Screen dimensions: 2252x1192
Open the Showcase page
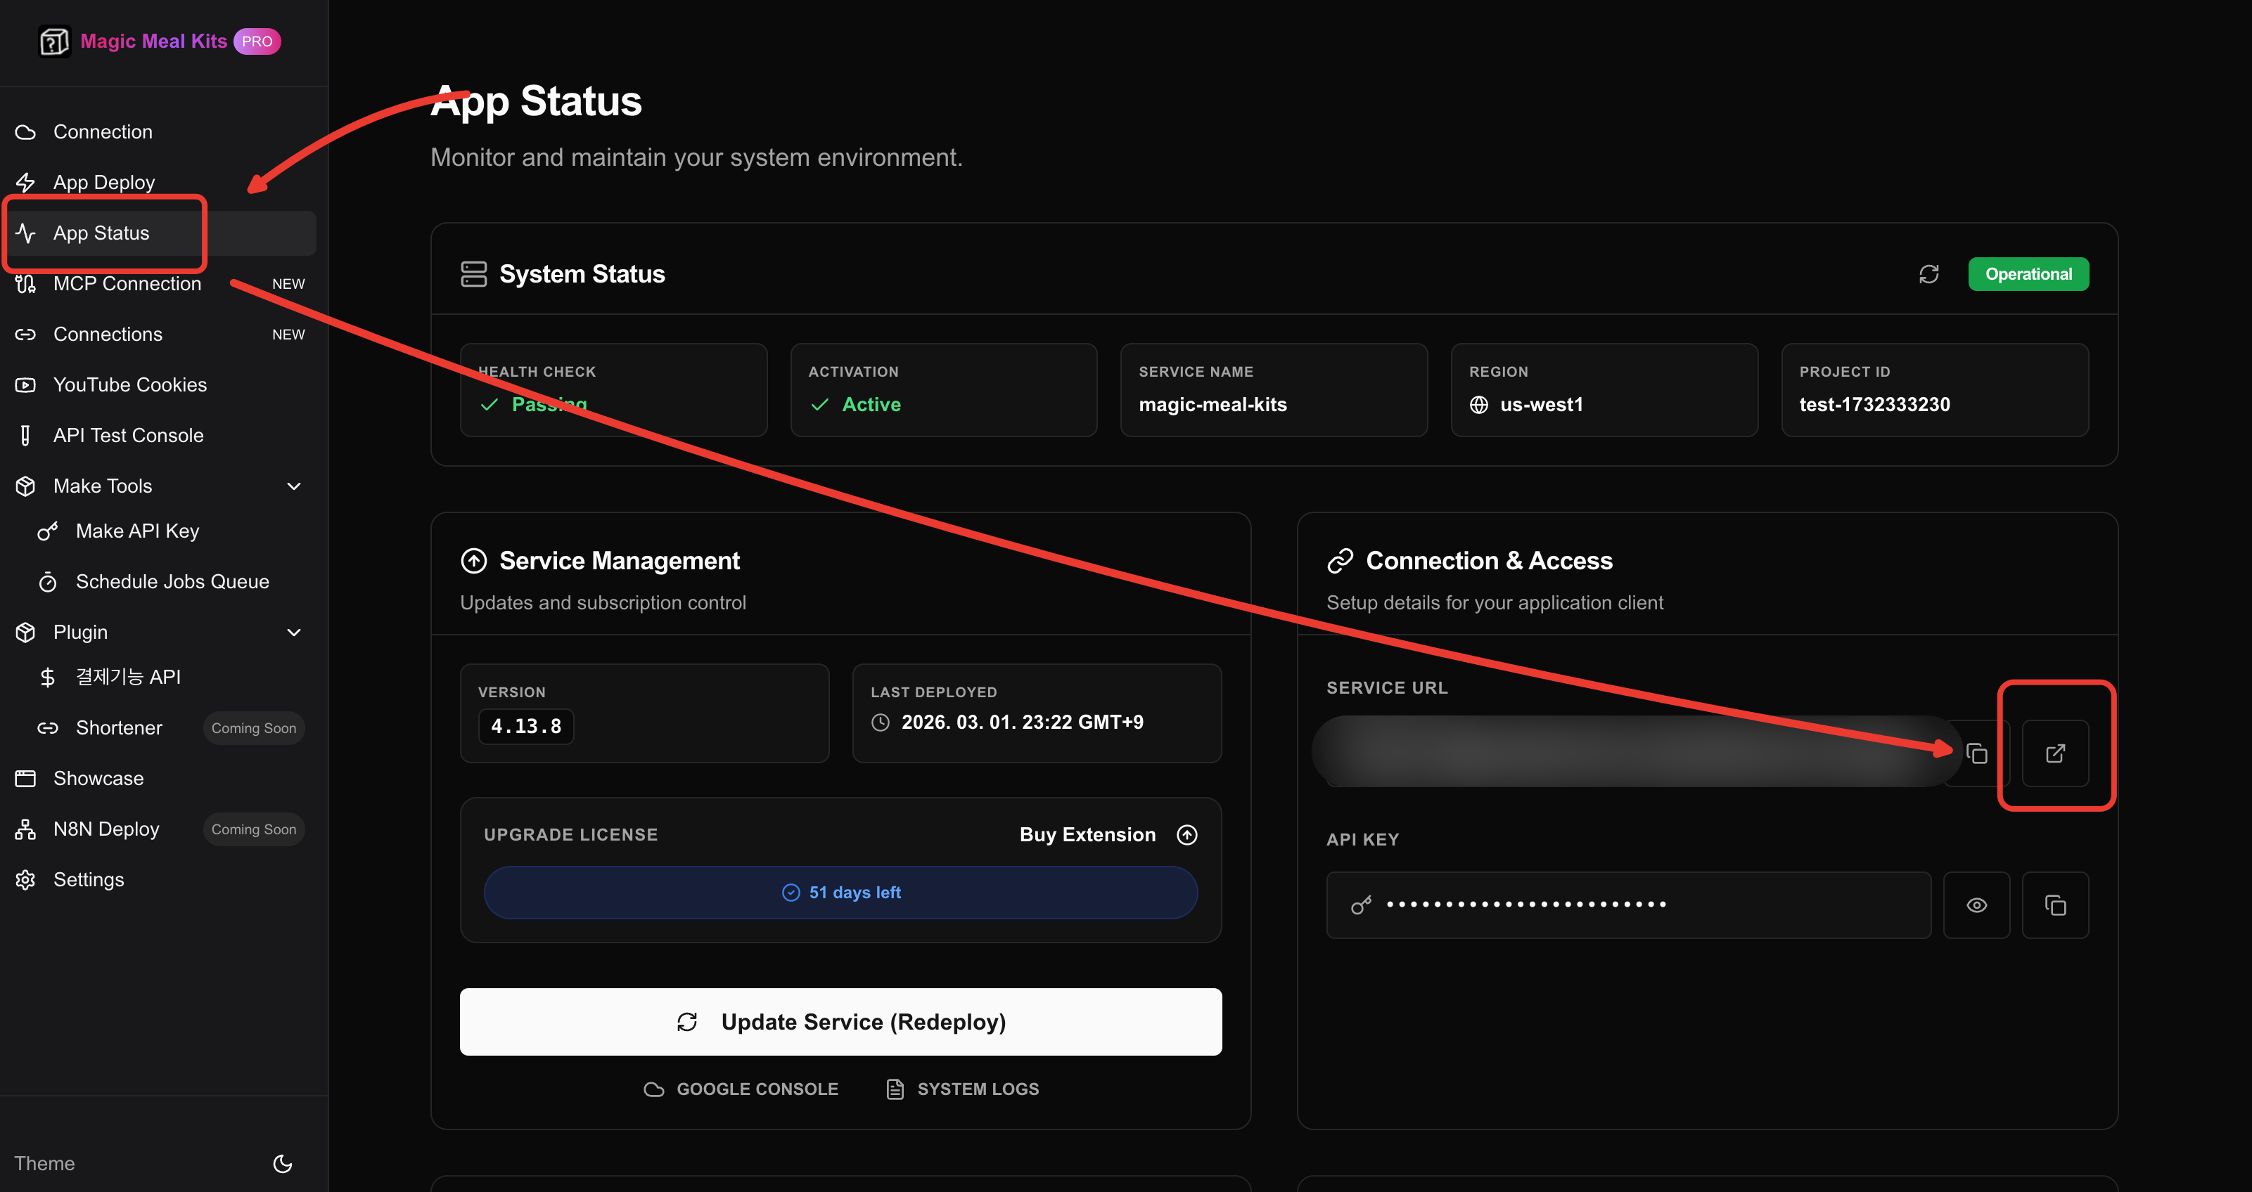tap(165, 779)
